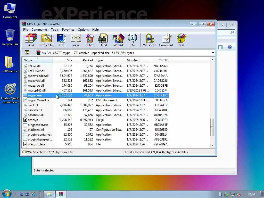264x198 pixels.
Task: Select mypal.VisualEle... XML file
Action: 96,100
